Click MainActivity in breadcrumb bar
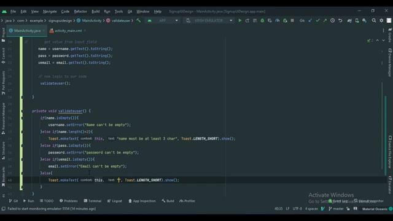Image resolution: width=393 pixels, height=221 pixels. (x=89, y=20)
